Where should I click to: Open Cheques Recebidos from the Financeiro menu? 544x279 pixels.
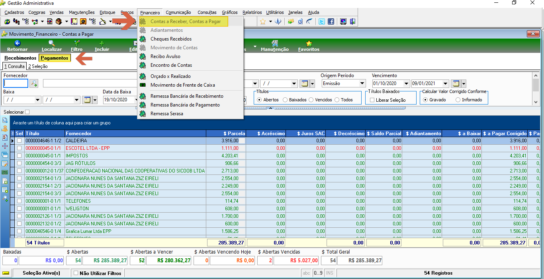[x=171, y=39]
